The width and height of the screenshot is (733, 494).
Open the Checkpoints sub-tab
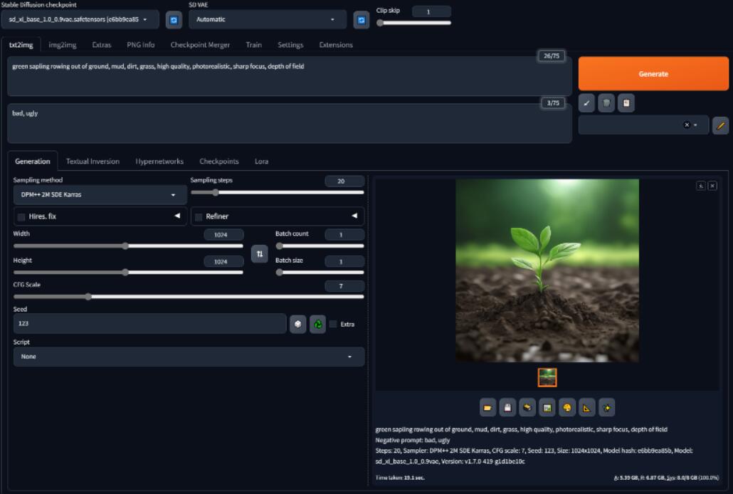pyautogui.click(x=218, y=162)
